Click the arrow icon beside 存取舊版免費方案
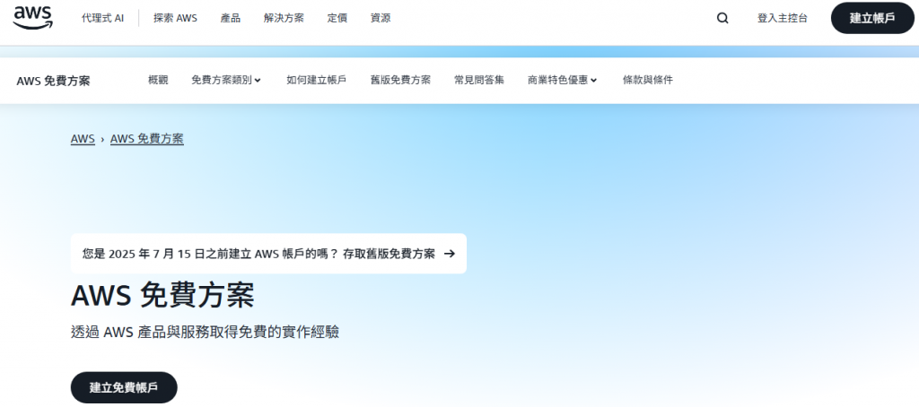Viewport: 919px width, 407px height. (x=449, y=254)
